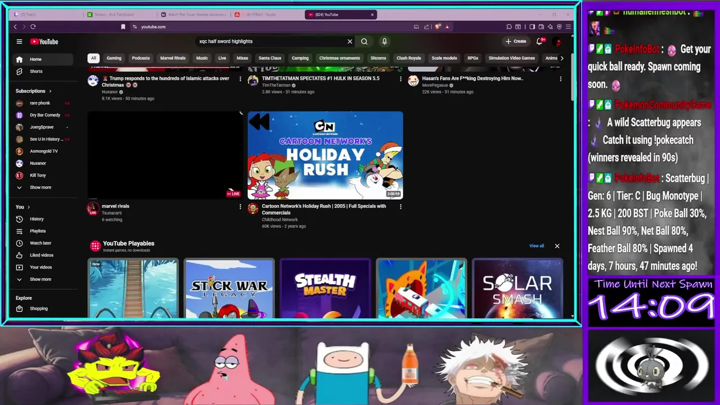Click the browser forward arrow
This screenshot has height=405, width=720.
coord(24,26)
